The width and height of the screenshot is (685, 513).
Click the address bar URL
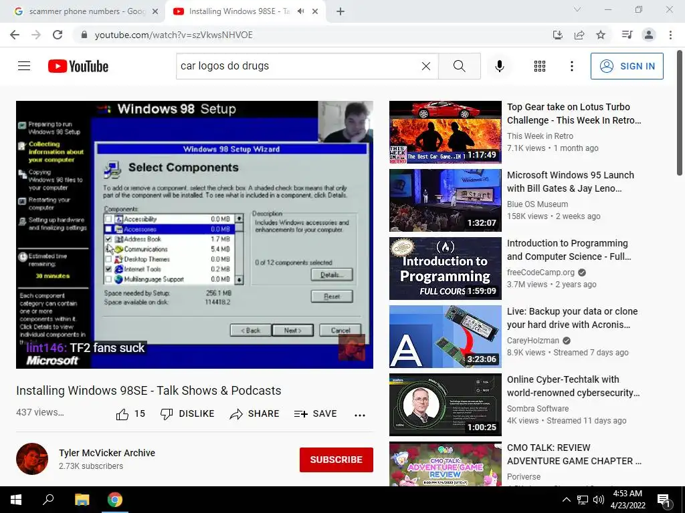click(173, 35)
